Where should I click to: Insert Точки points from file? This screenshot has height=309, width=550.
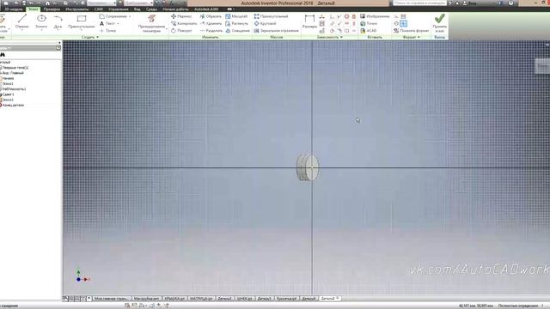[x=369, y=23]
